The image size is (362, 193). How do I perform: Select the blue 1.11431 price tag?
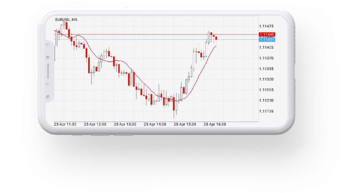click(x=267, y=39)
